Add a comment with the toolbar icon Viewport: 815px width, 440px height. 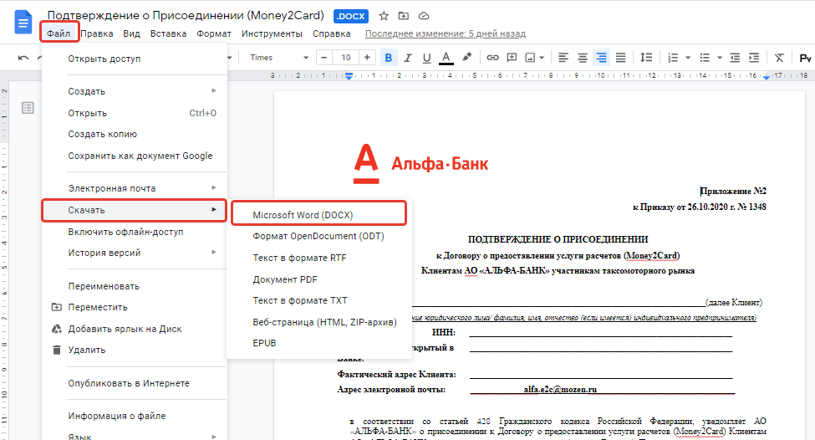512,58
